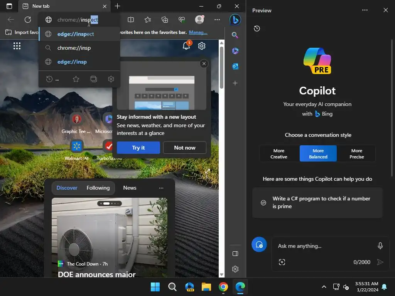The image size is (395, 296).
Task: Click the C# prime number suggestion card
Action: pyautogui.click(x=317, y=203)
